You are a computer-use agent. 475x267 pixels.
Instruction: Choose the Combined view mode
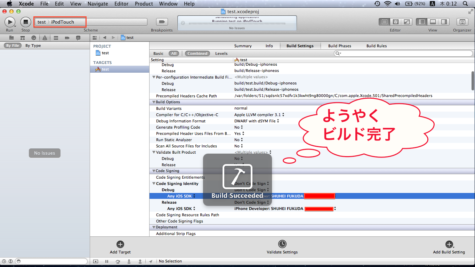click(198, 54)
